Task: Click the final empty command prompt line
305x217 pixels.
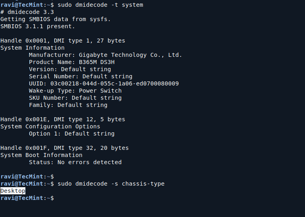Action: [27, 198]
